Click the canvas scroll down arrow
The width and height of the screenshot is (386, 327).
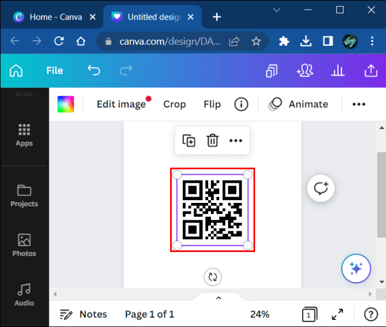click(382, 282)
